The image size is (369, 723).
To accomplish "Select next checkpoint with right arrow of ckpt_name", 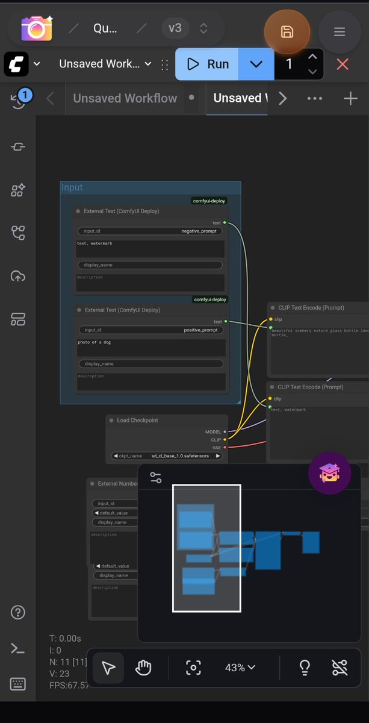I will pyautogui.click(x=219, y=456).
